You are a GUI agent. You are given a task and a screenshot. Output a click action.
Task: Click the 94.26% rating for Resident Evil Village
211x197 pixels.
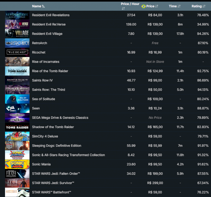[203, 34]
